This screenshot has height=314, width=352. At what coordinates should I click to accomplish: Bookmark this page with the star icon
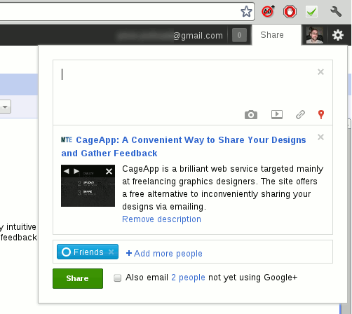coord(246,11)
